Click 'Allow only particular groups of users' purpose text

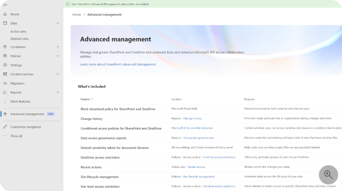coord(276,157)
